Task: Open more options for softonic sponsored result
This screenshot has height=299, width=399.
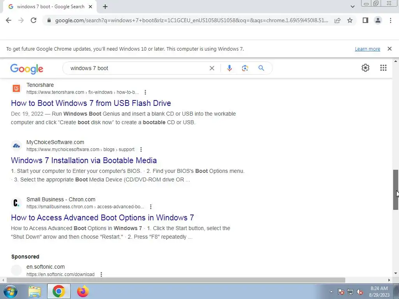Action: pos(101,274)
